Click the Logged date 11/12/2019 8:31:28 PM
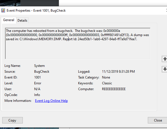 [118, 72]
